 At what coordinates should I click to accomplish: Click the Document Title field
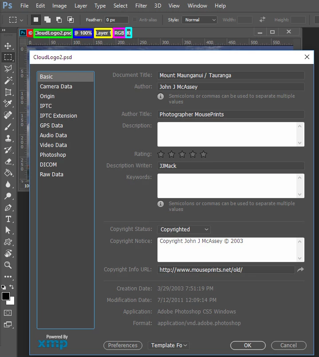pyautogui.click(x=231, y=75)
